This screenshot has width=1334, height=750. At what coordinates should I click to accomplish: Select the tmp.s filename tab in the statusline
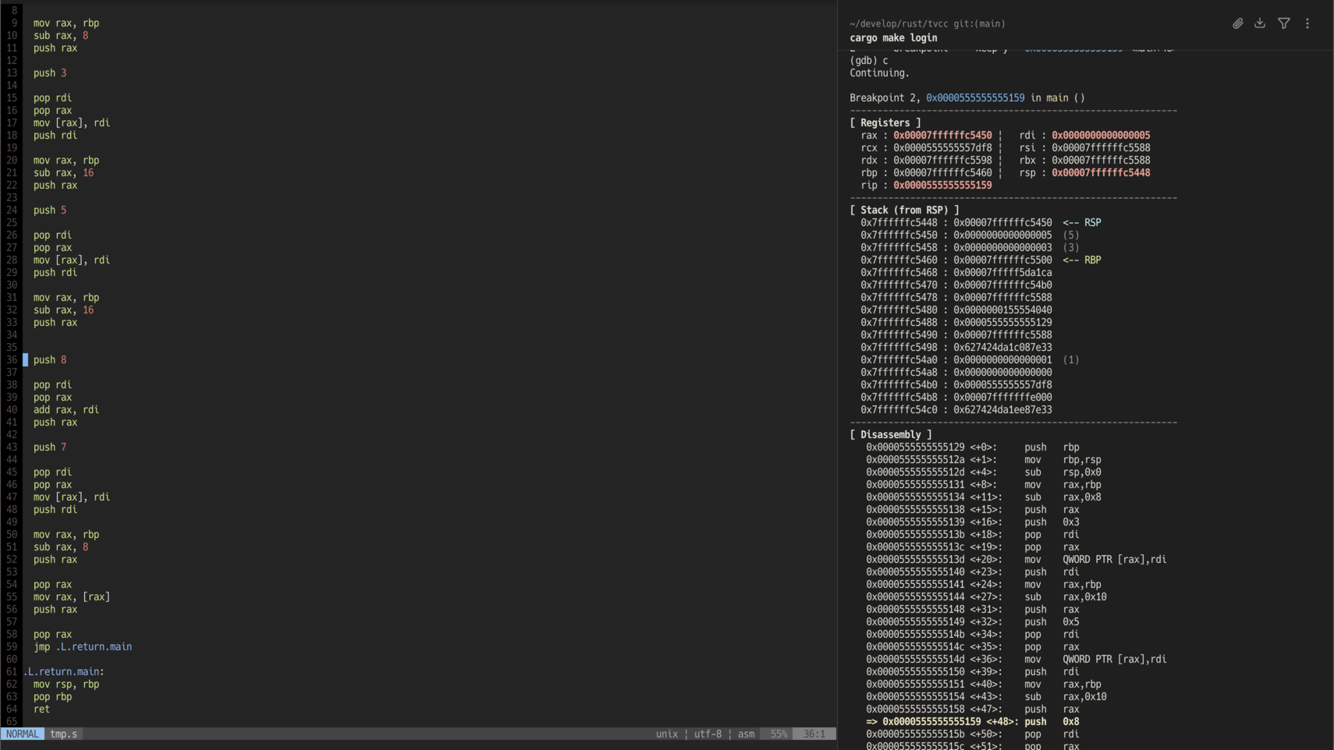coord(62,734)
